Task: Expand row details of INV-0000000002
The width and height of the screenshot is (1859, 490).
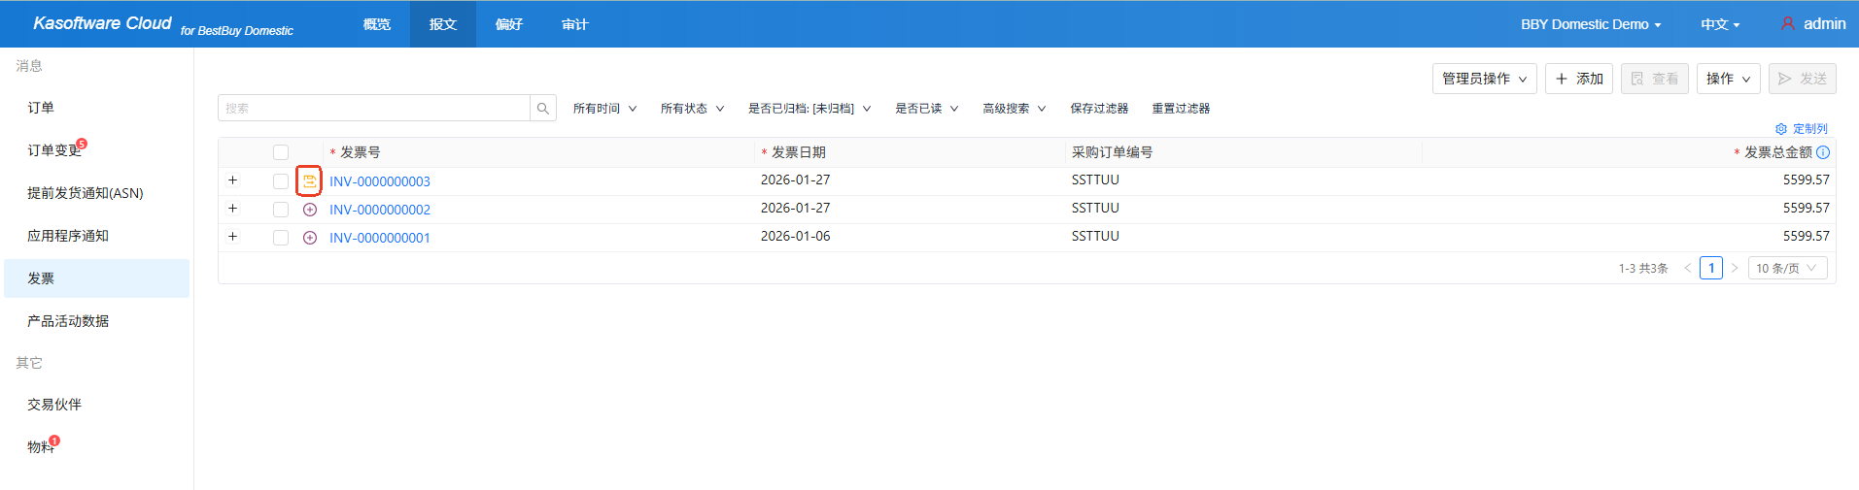Action: tap(232, 209)
